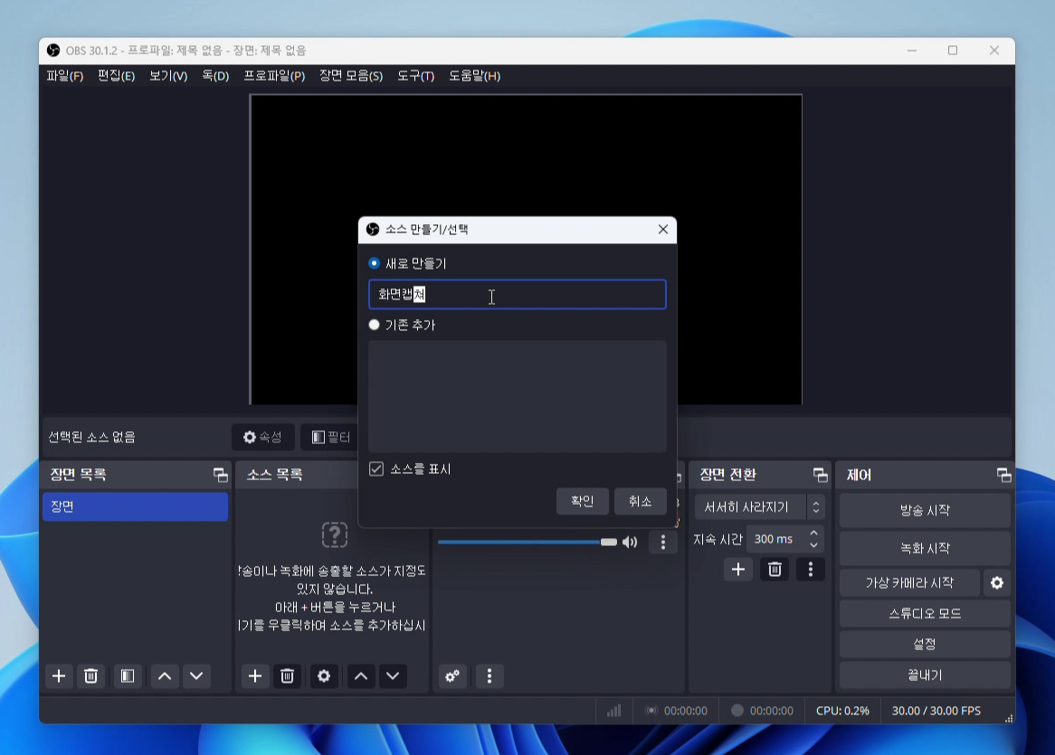Open the 독(D) menu
This screenshot has height=755, width=1055.
coord(215,76)
